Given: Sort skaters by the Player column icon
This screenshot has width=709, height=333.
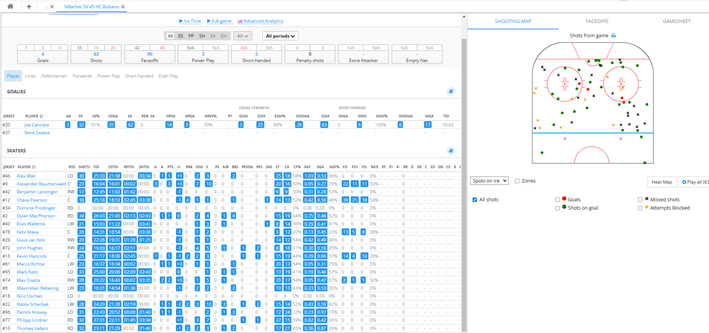Looking at the screenshot, I should click(x=34, y=167).
